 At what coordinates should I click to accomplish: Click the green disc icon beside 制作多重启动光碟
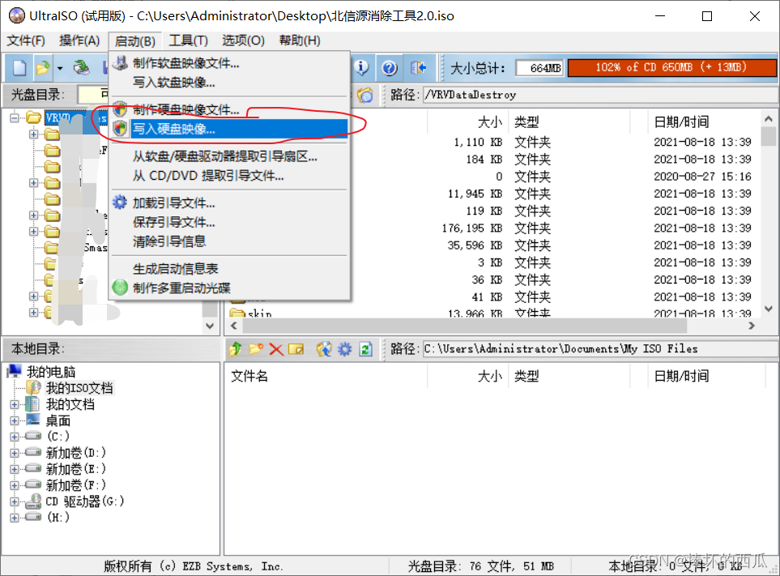click(120, 288)
